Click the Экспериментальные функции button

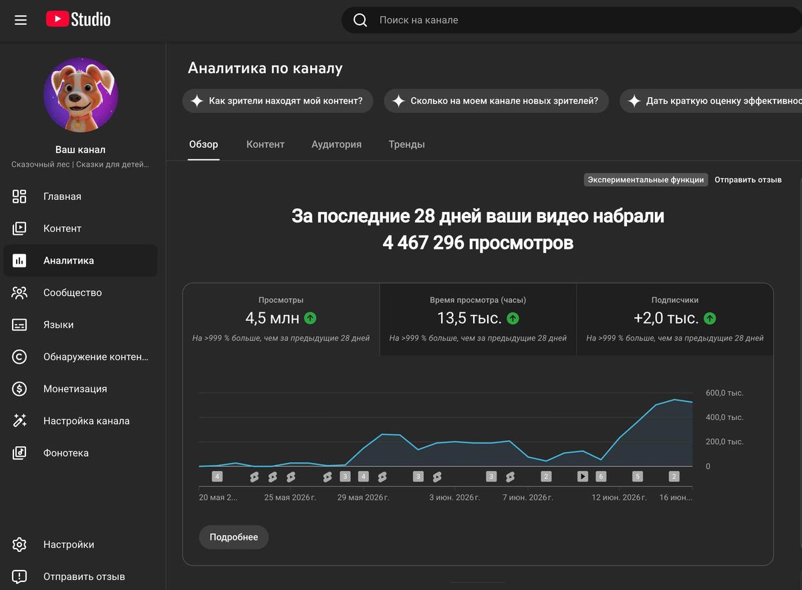tap(646, 179)
